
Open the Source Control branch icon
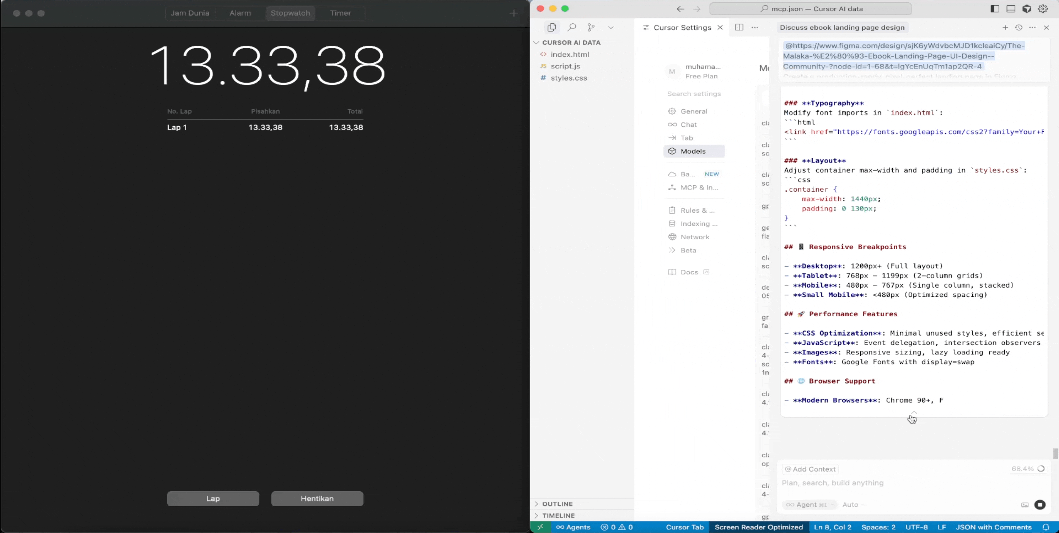click(x=591, y=28)
